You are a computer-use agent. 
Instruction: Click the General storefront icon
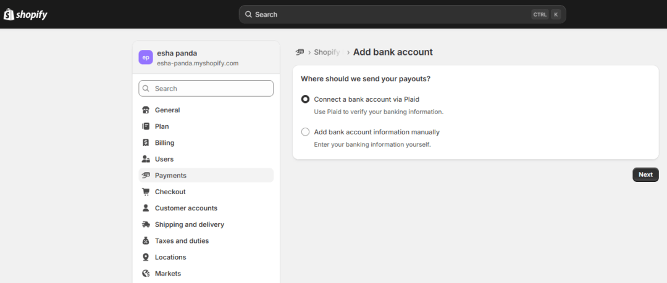click(x=146, y=110)
